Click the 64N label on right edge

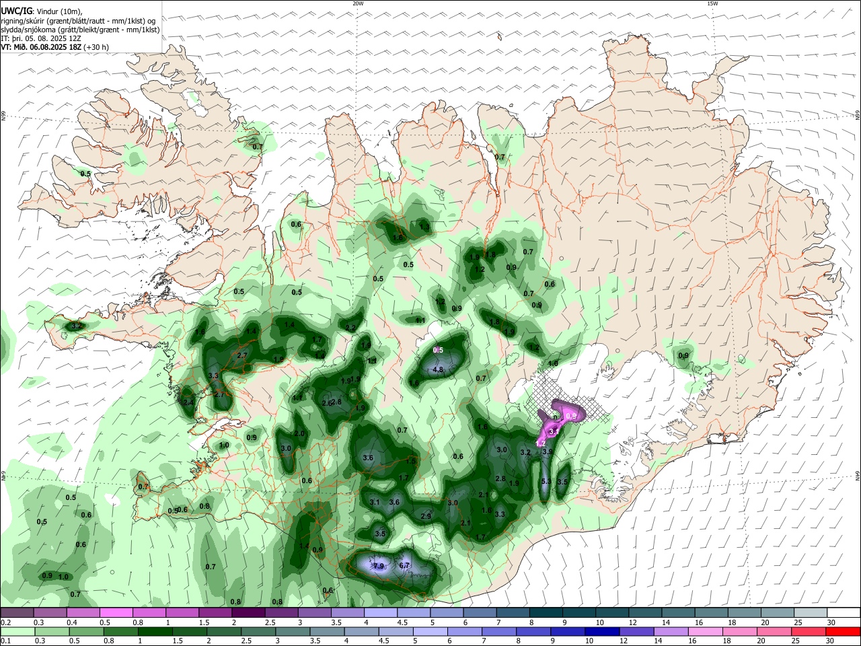click(x=858, y=476)
